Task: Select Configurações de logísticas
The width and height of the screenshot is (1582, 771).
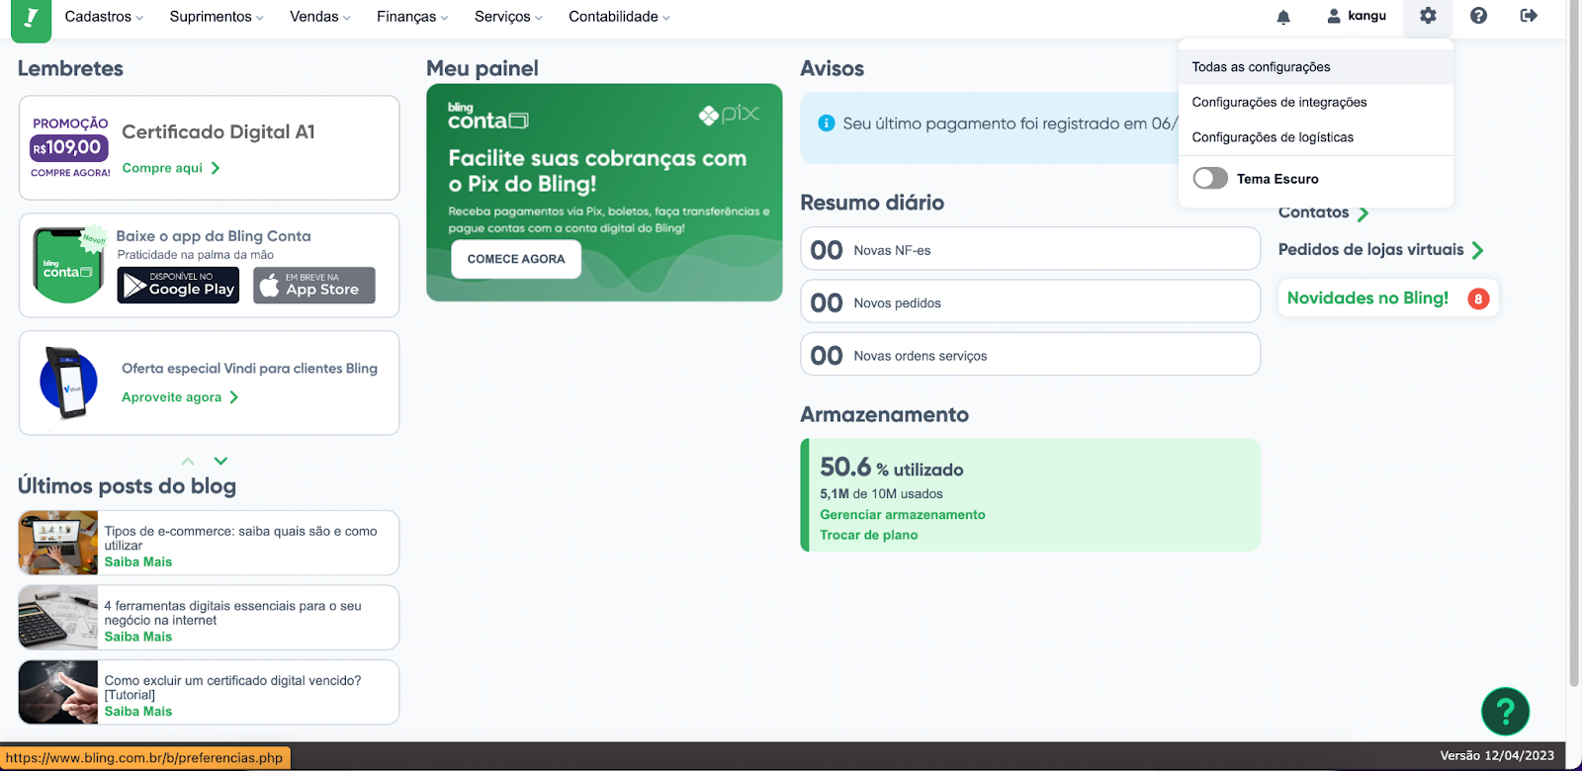Action: [x=1316, y=137]
